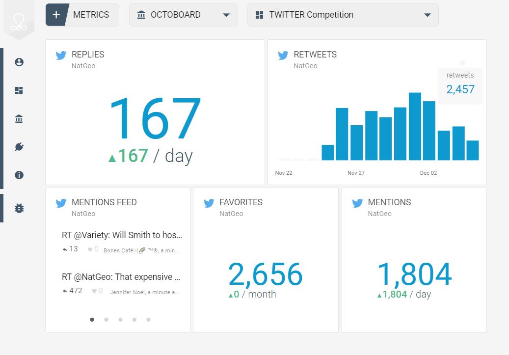Click the REPLIES widget title
Screen dimensions: 509x355
[88, 55]
